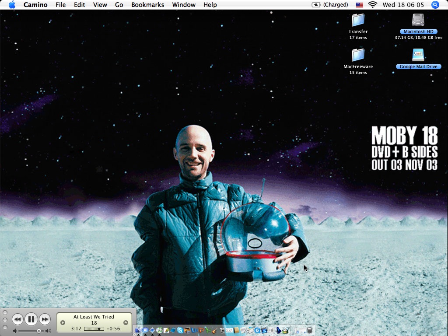Image resolution: width=448 pixels, height=336 pixels.
Task: Click the middle round button of iTunes mini player
Action: point(5,320)
